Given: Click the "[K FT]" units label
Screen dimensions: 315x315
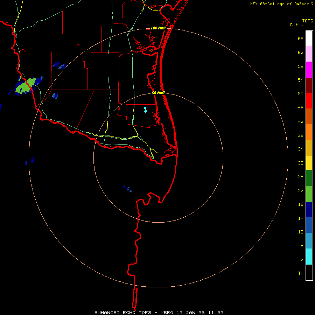Looking at the screenshot, I should point(296,24).
